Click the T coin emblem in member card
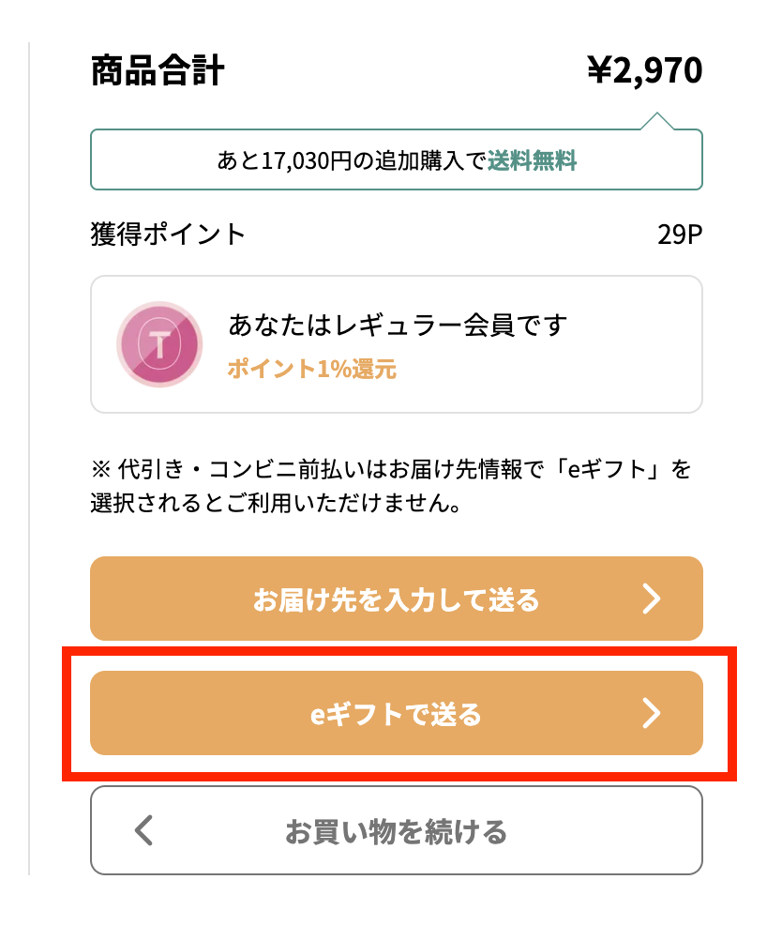767x925 pixels. [x=158, y=344]
